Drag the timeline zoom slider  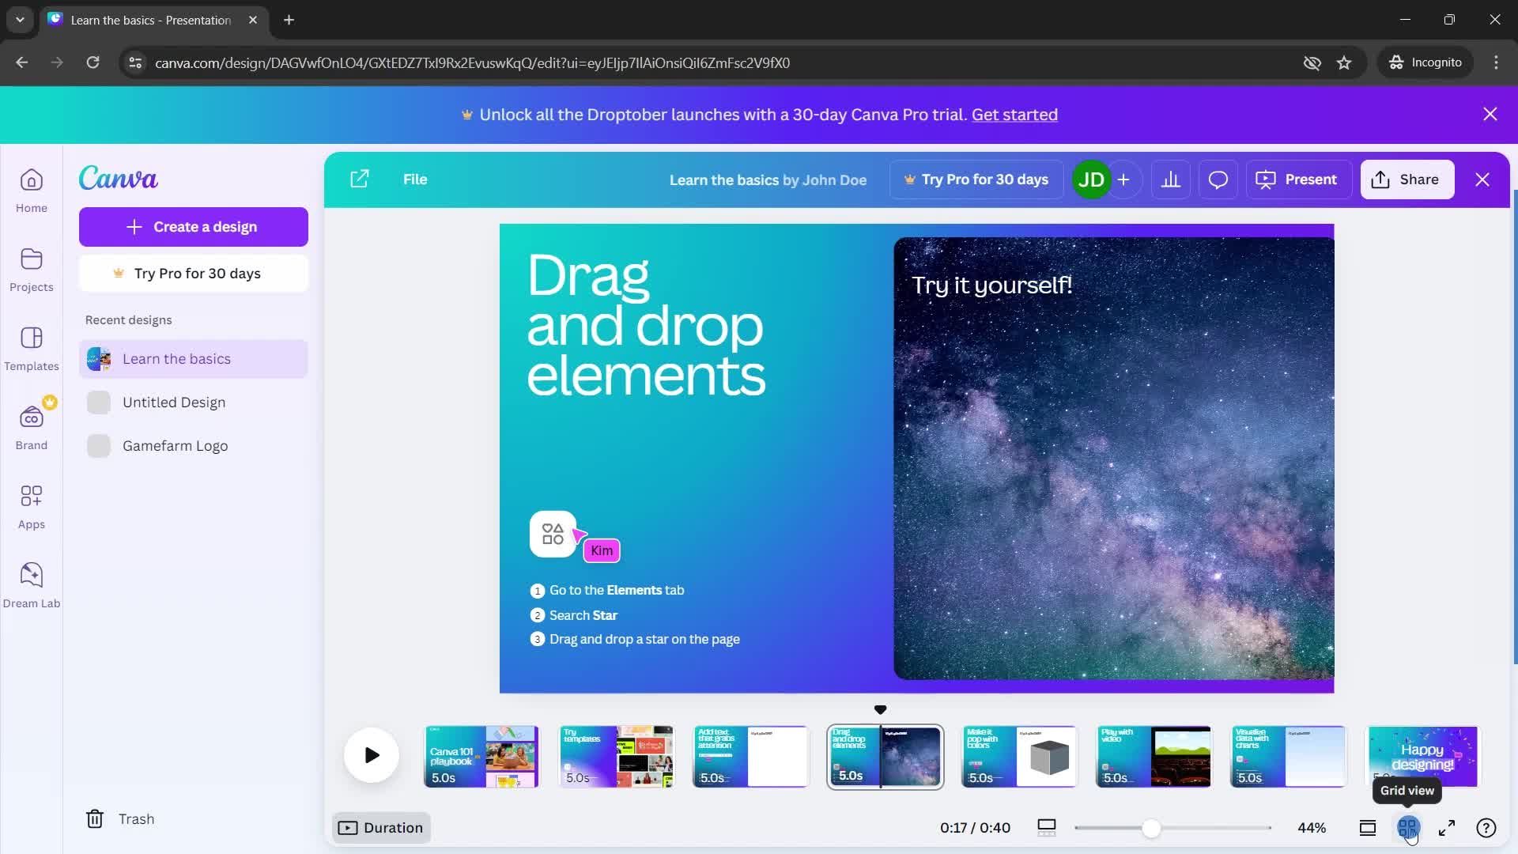point(1149,827)
